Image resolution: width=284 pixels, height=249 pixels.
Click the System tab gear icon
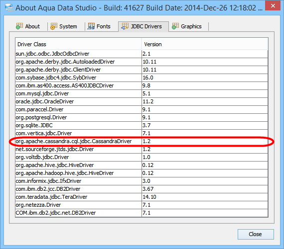tap(54, 26)
